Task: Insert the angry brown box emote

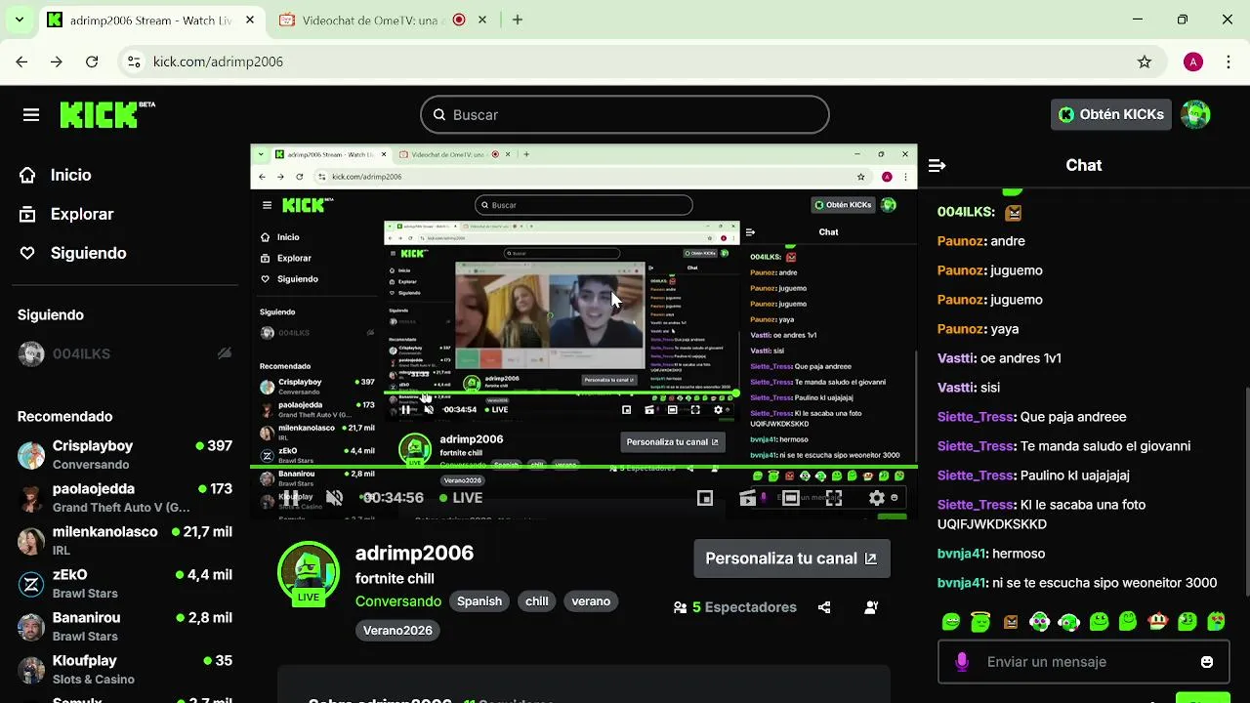Action: point(1011,621)
